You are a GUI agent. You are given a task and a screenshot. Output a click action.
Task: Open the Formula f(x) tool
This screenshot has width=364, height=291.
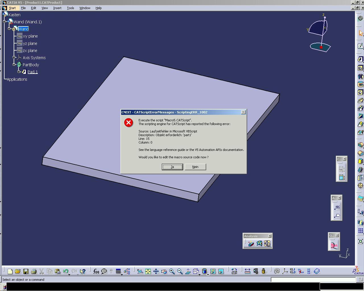[x=96, y=271]
